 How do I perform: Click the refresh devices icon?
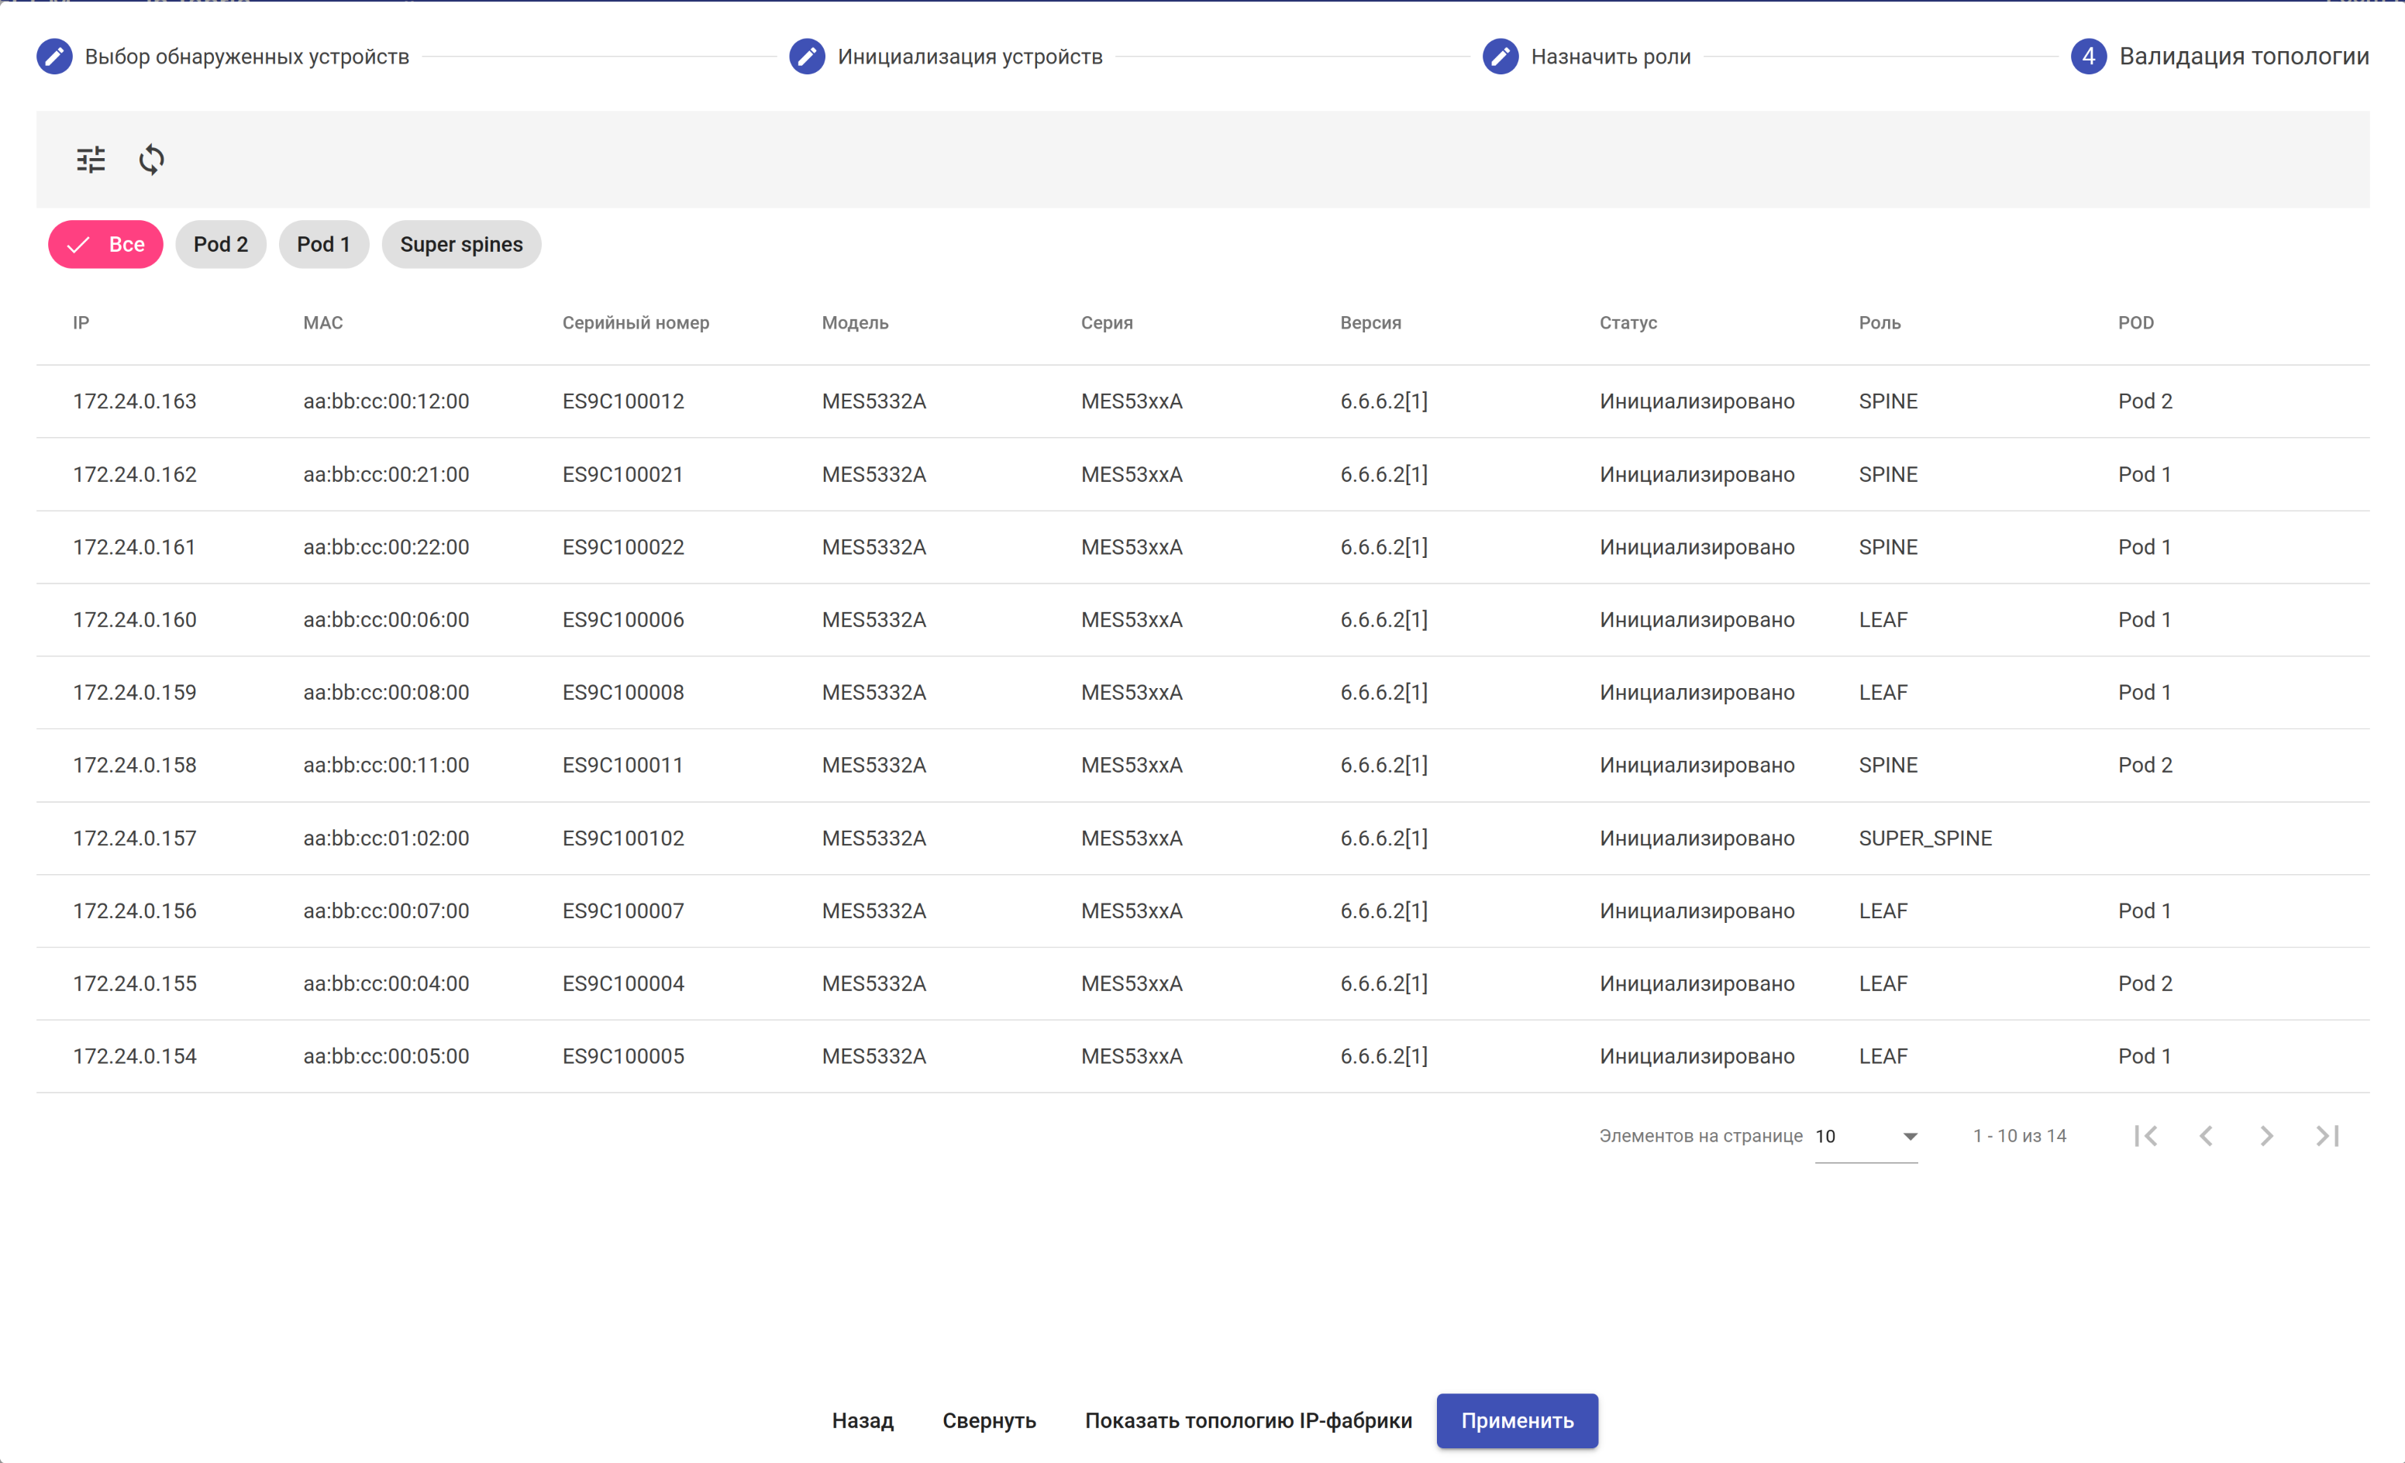click(x=151, y=159)
